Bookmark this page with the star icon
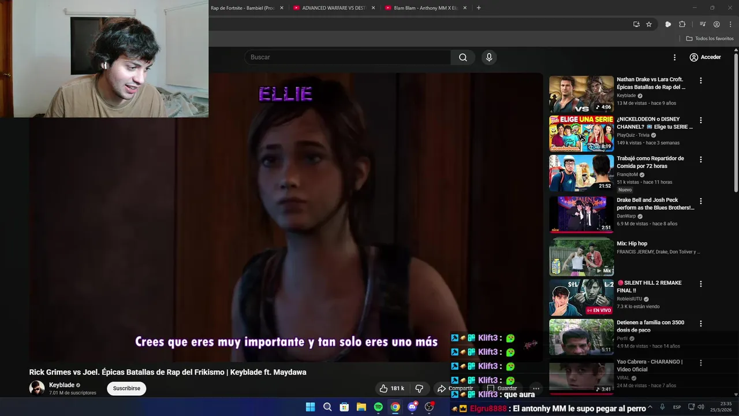The image size is (739, 416). pos(649,24)
